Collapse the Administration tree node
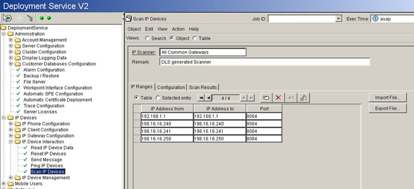This screenshot has height=189, width=414. pos(4,34)
